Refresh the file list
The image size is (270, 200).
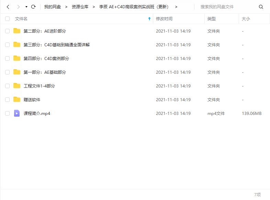click(x=33, y=7)
